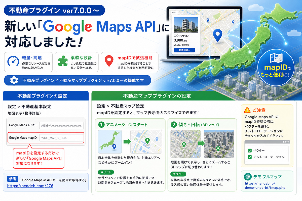Click the メリット badge under 傾き・回転
Viewport: 302px width, 201px height.
point(178,174)
